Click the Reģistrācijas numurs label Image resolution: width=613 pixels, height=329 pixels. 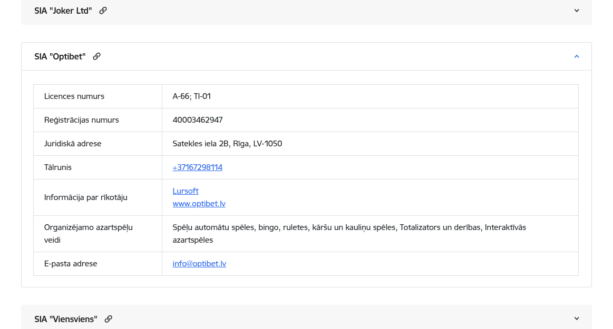click(81, 120)
